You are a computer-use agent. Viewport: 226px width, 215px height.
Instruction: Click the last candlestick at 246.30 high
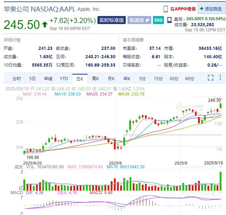(x=220, y=106)
